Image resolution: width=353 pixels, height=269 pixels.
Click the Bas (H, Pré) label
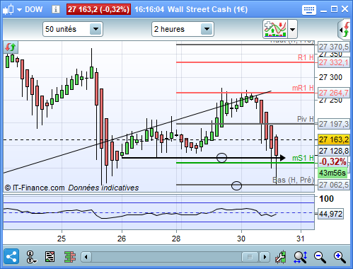click(x=293, y=180)
